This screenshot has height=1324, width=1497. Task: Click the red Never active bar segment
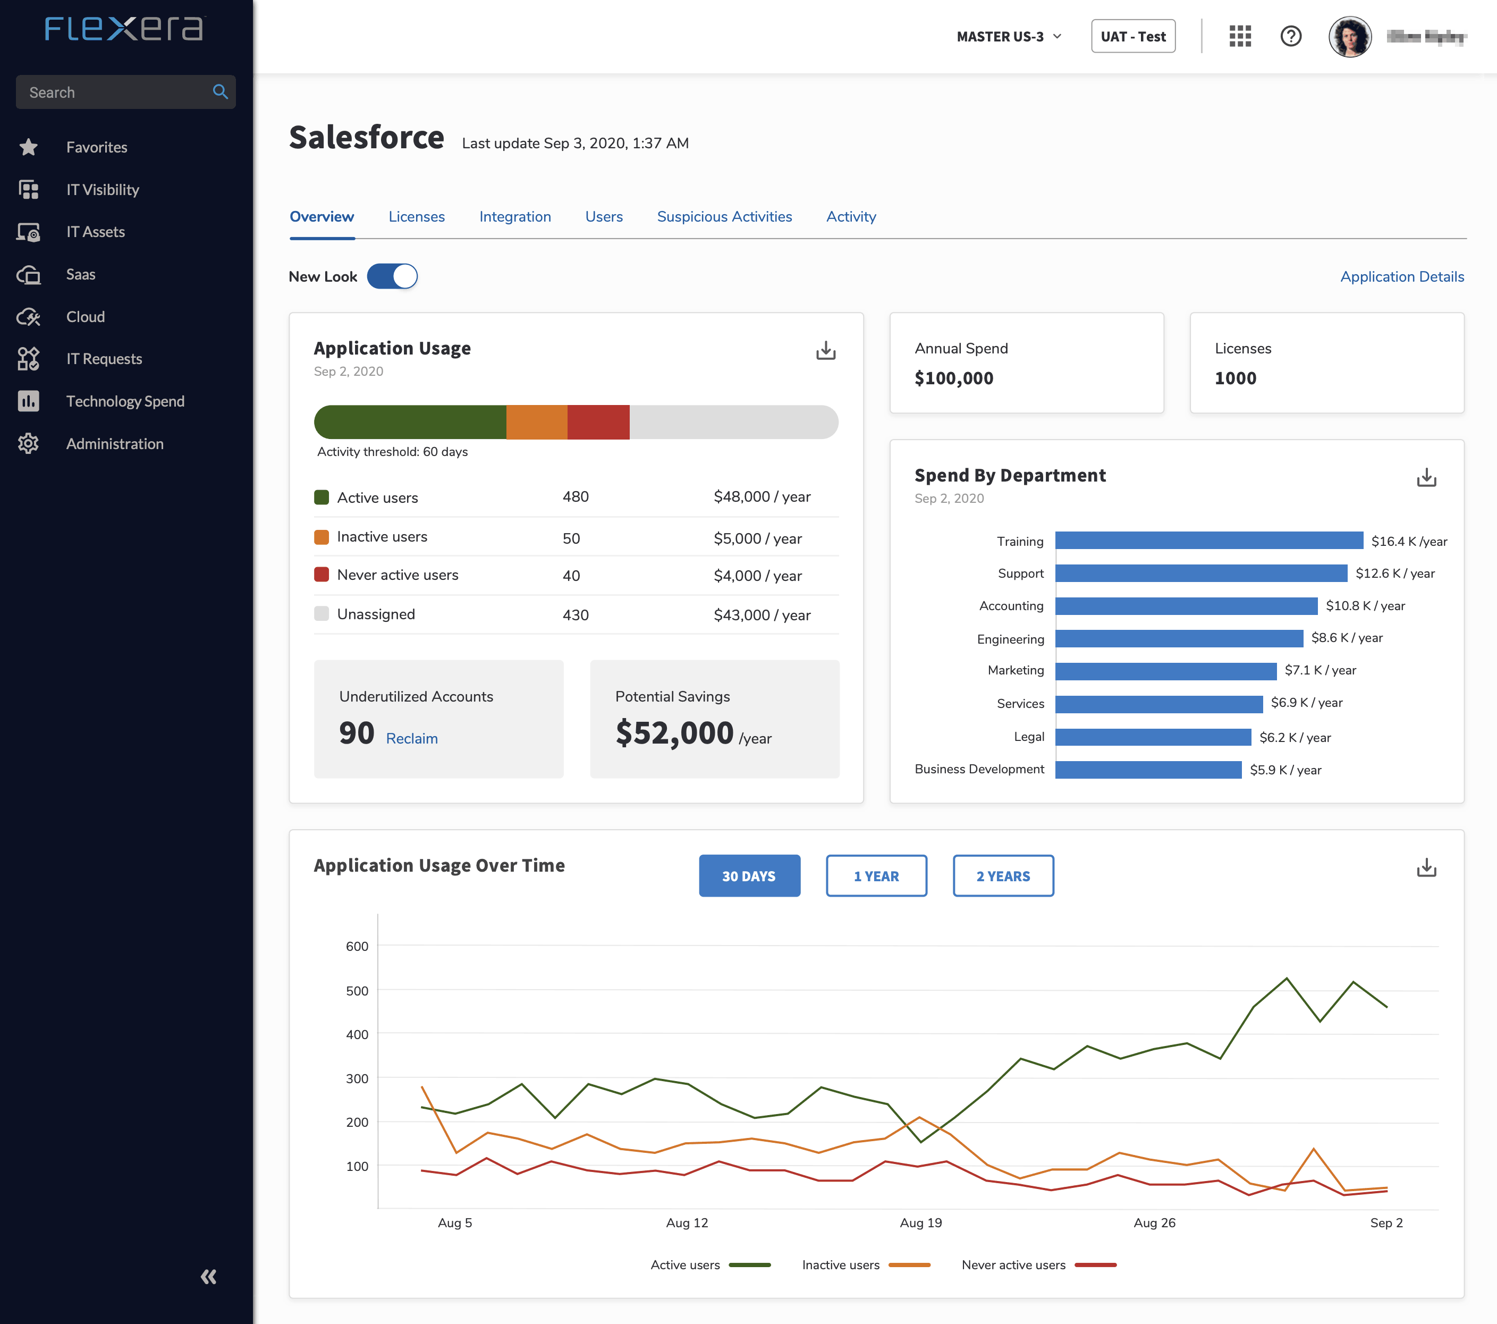[x=598, y=422]
